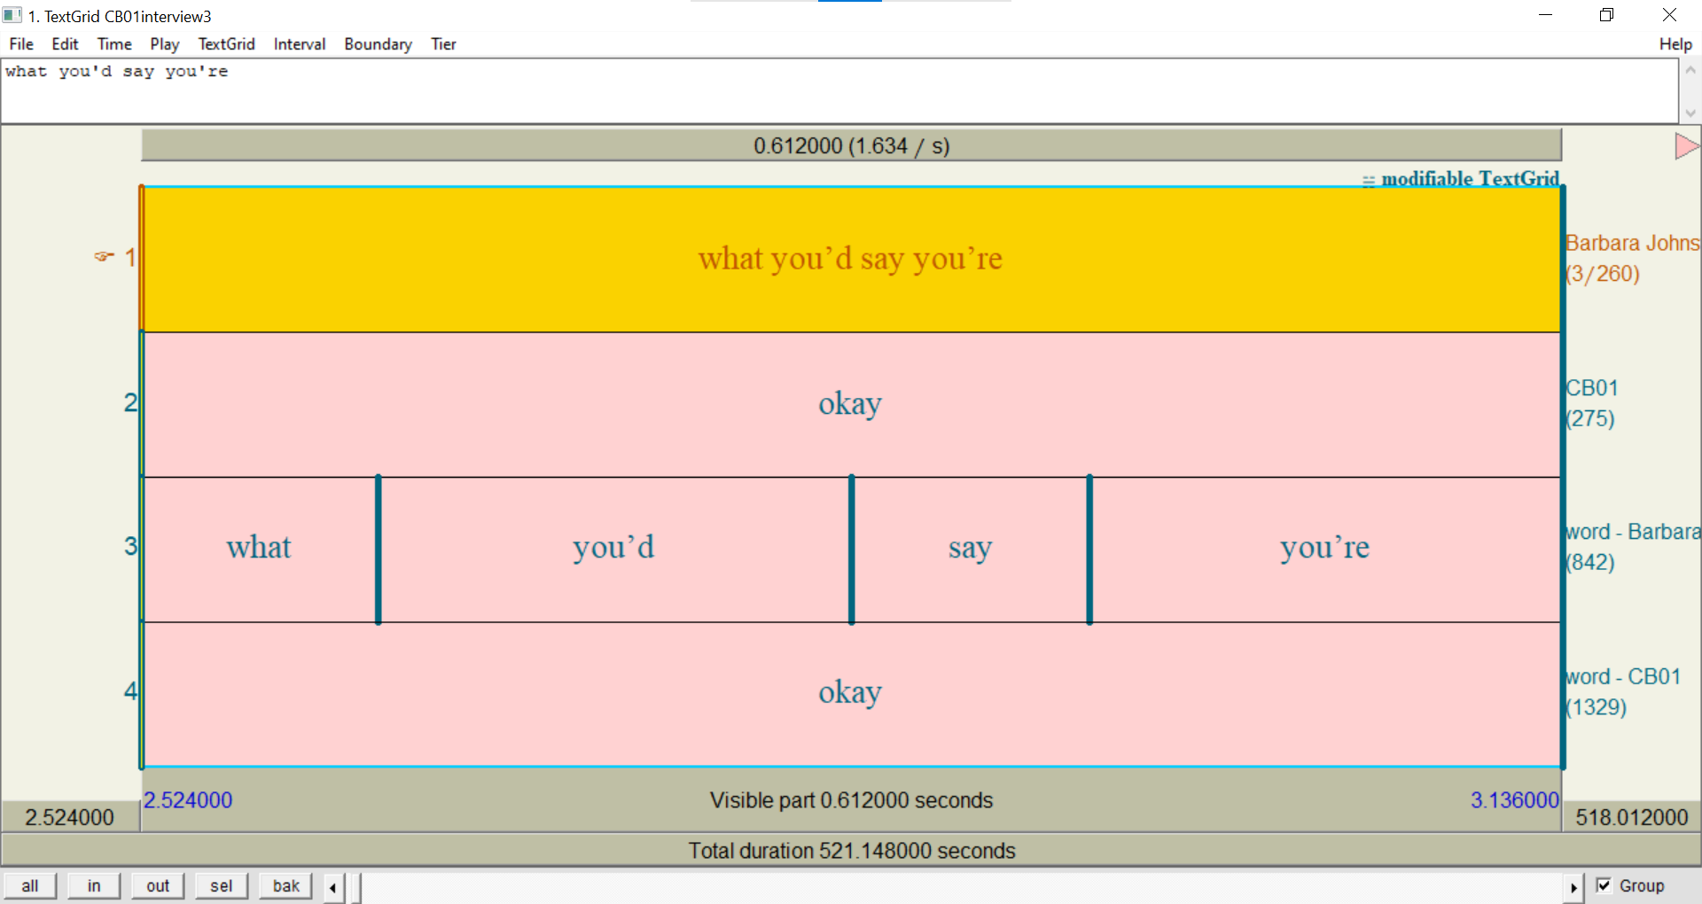This screenshot has width=1702, height=904.
Task: Play the 'Total duration 521.148000 seconds' bar
Action: point(851,851)
